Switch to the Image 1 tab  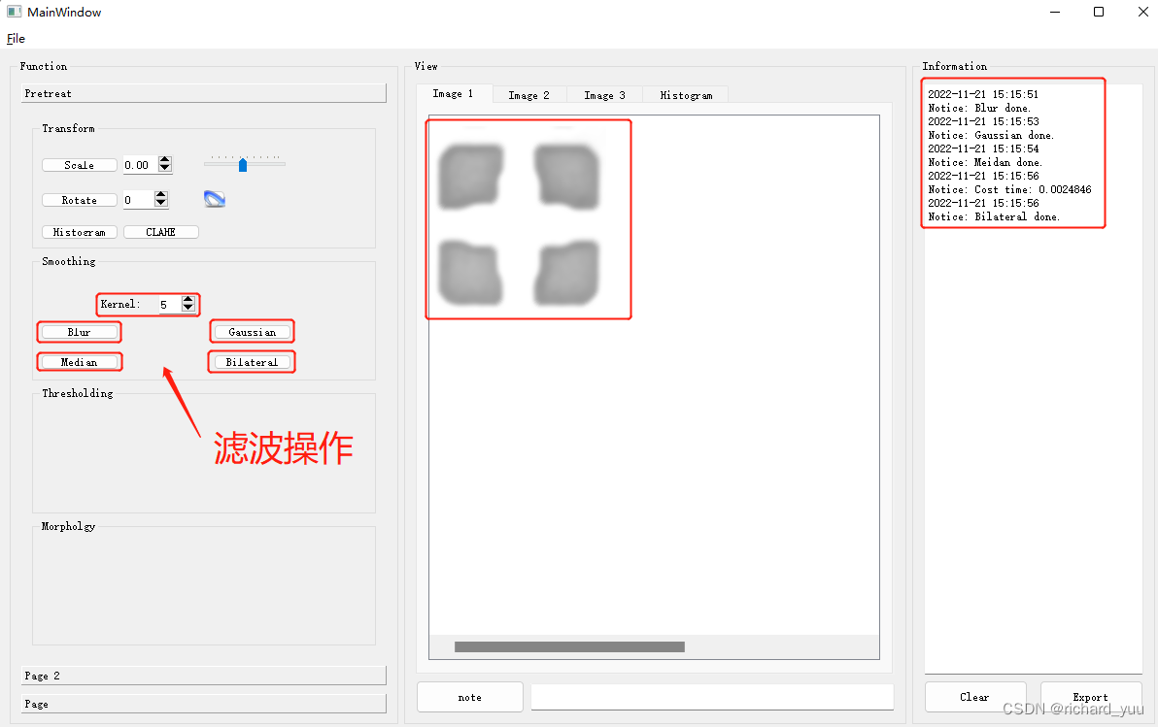point(453,94)
